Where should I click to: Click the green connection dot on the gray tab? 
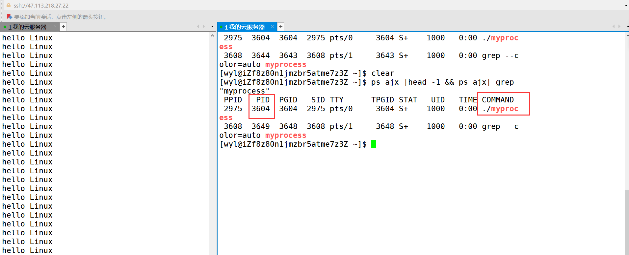click(x=5, y=27)
